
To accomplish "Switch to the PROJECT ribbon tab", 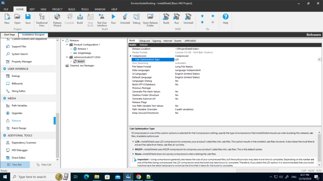I will (57, 9).
